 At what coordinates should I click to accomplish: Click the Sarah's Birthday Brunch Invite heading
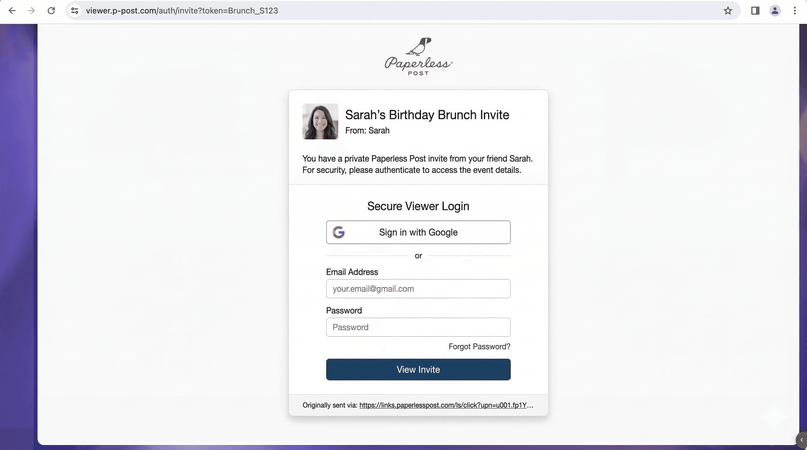tap(427, 115)
